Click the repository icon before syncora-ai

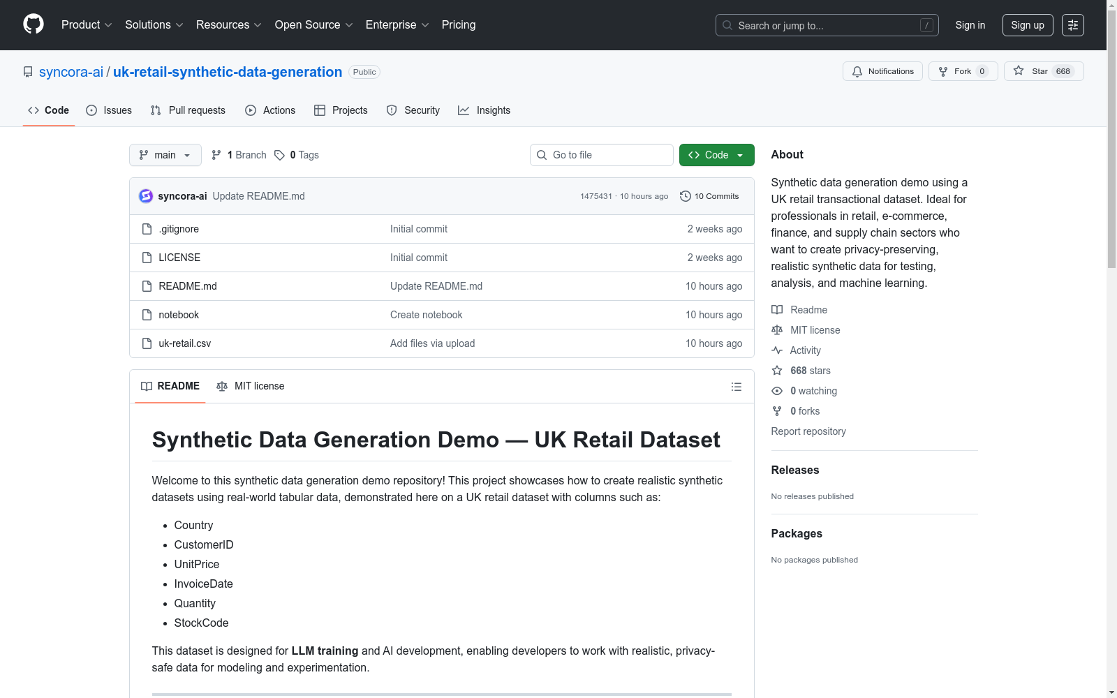[28, 72]
